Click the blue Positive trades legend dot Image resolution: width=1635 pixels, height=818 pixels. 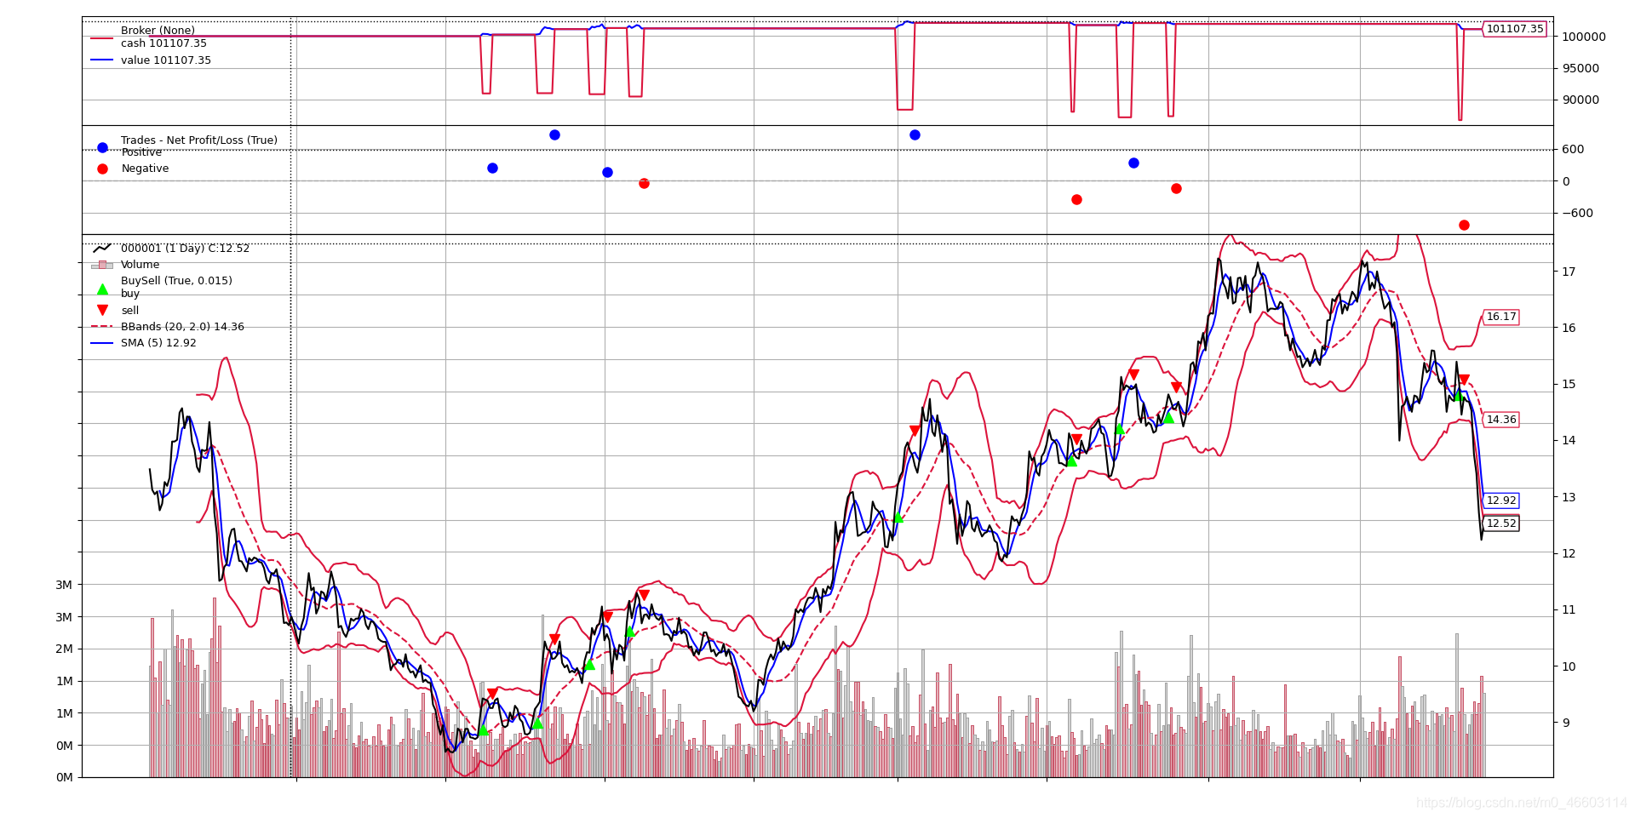point(102,147)
